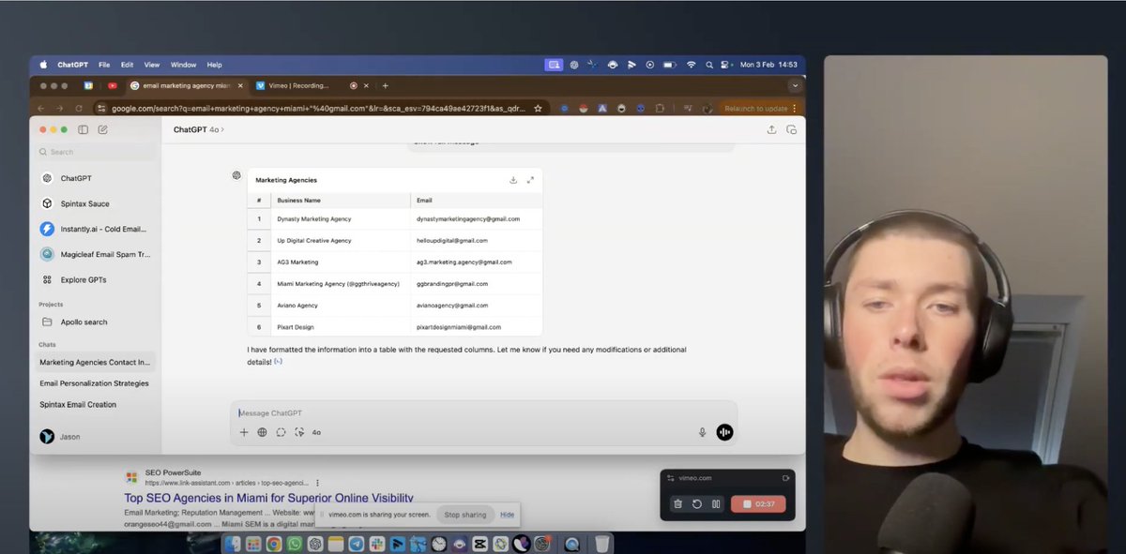Open the Chrome extensions puzzle icon
Screen dimensions: 1126x554
click(661, 109)
